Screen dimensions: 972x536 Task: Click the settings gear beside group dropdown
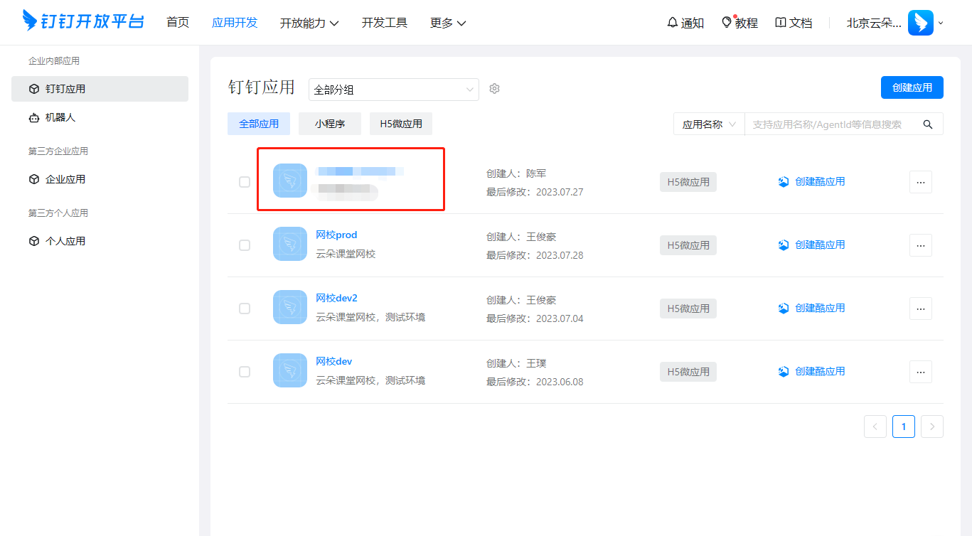click(495, 89)
